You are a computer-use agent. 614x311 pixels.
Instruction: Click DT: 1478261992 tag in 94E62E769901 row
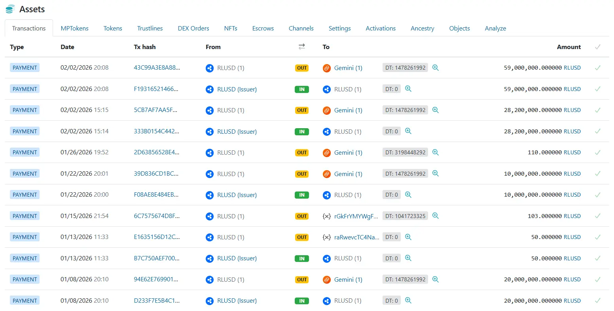click(405, 279)
